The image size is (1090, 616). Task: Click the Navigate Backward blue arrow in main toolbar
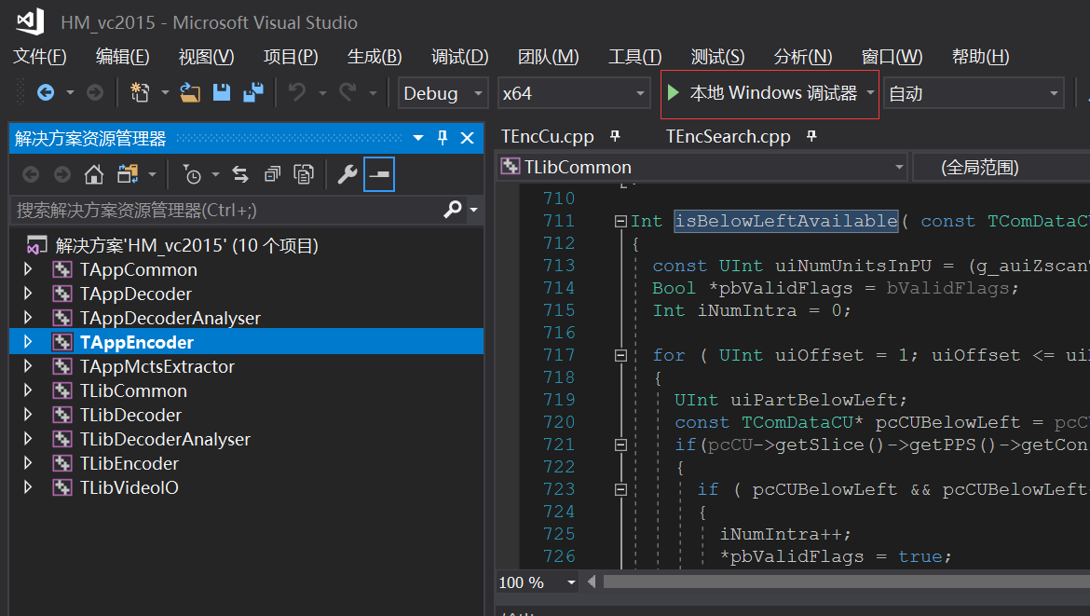tap(46, 92)
